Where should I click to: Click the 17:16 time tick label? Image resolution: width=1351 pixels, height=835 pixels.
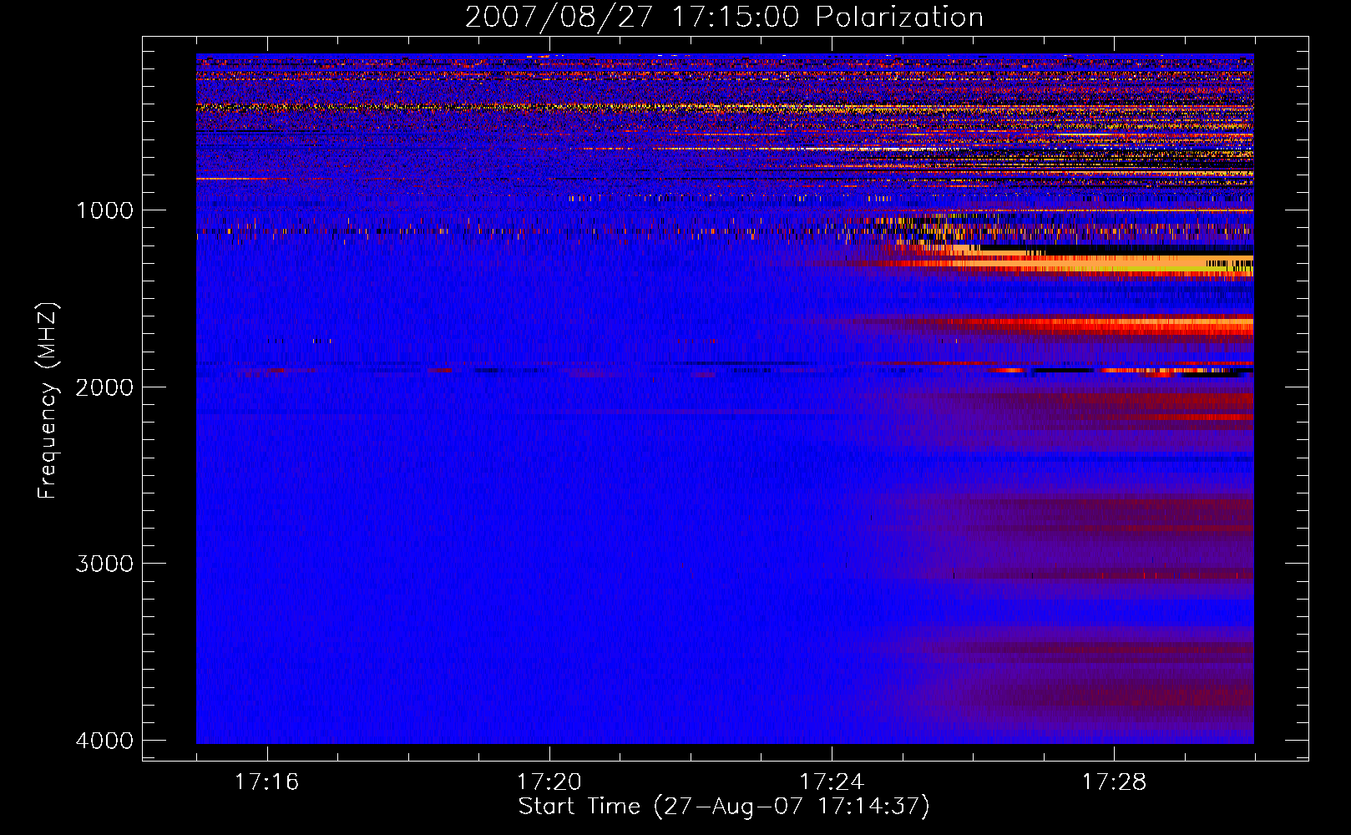(x=267, y=782)
